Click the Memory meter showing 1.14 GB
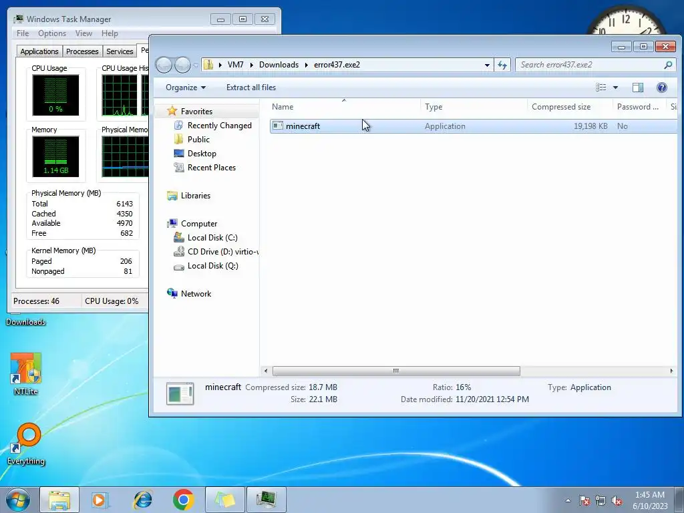 coord(55,156)
